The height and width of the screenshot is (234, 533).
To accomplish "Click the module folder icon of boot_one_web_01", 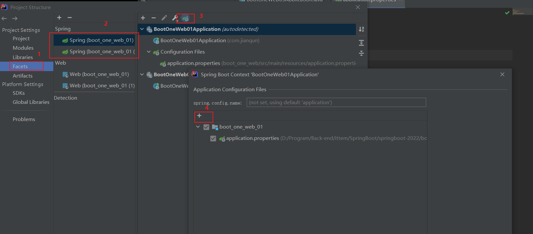I will [x=215, y=127].
